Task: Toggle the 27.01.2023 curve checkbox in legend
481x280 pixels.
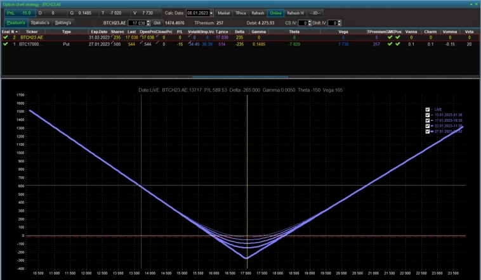Action: tap(427, 131)
